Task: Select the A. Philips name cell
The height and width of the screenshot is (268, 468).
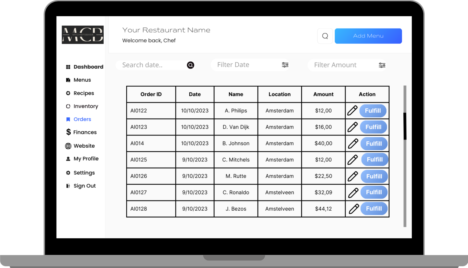Action: click(236, 111)
